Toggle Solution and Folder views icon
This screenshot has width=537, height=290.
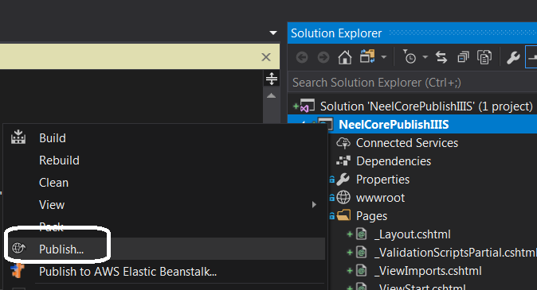[x=367, y=56]
